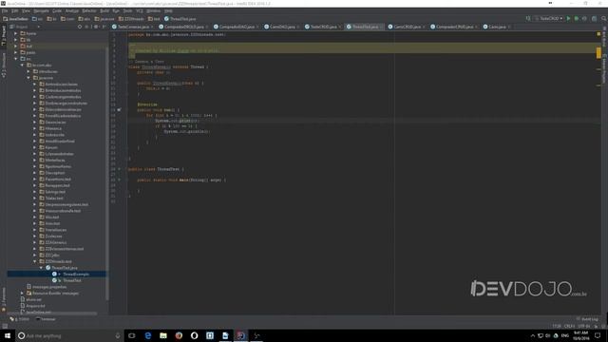Toggle the TODO tool window button
This screenshot has width=608, height=342.
tap(19, 319)
